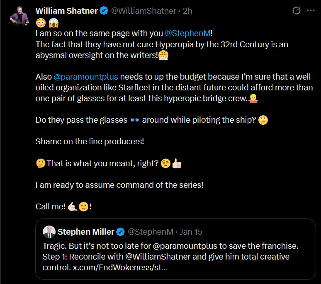Screen dimensions: 321x284
Task: Open the William Shatner display name link
Action: click(67, 11)
